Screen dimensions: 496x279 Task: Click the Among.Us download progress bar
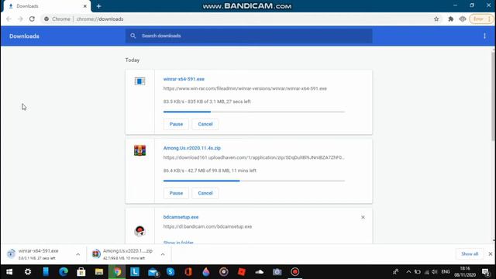(x=254, y=181)
